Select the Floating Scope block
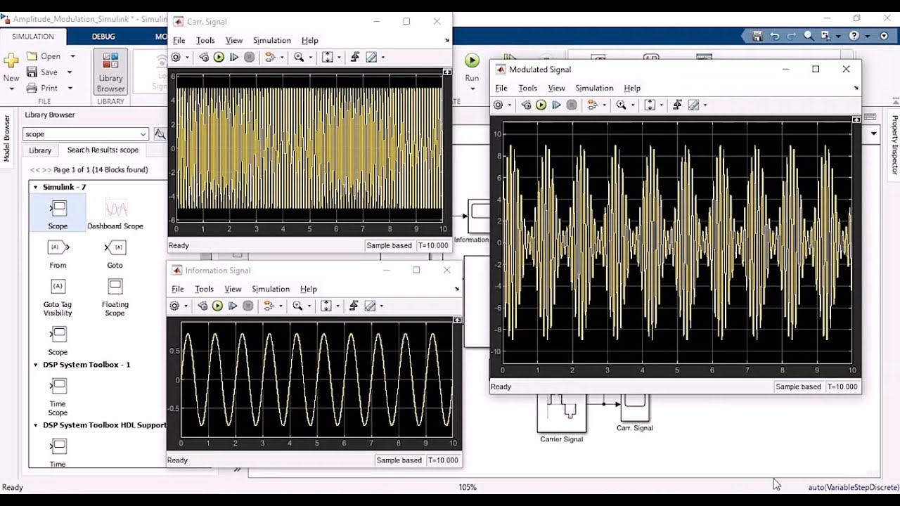 click(x=115, y=297)
